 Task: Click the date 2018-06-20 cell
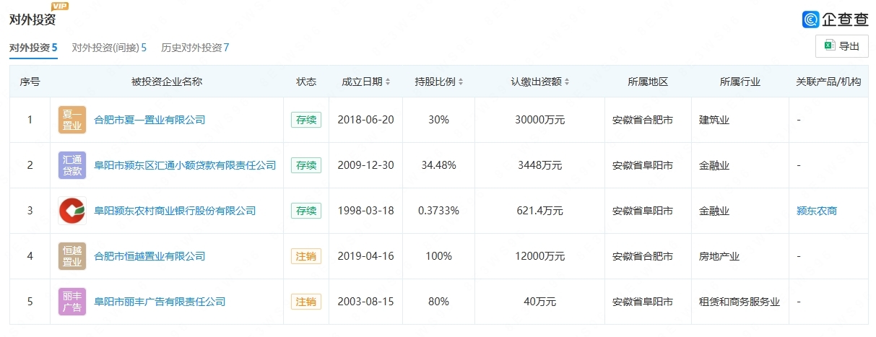(x=366, y=120)
